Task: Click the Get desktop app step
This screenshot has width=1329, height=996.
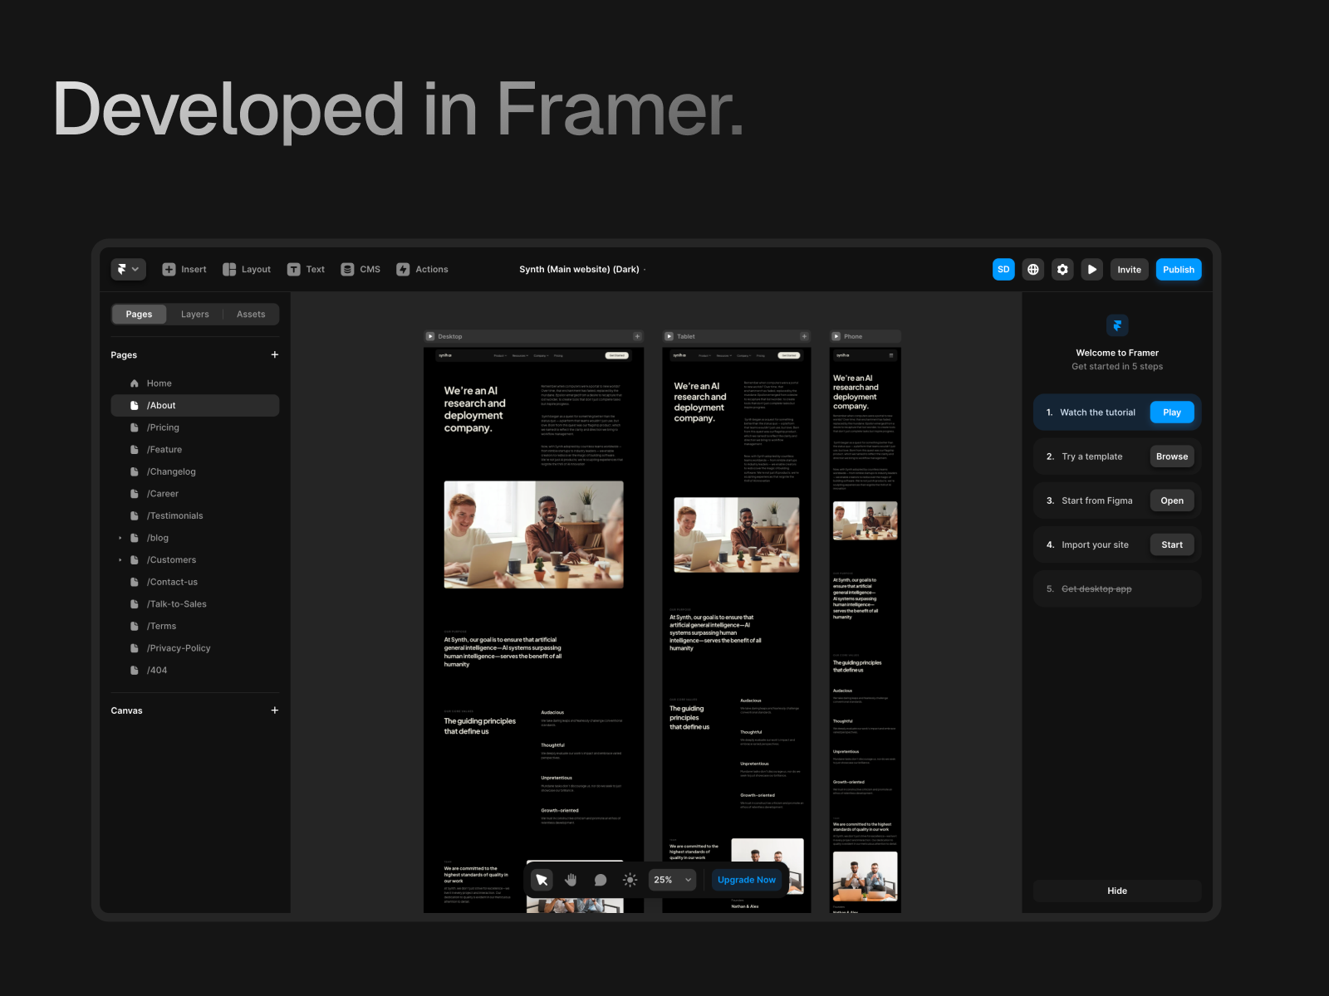Action: click(1117, 588)
